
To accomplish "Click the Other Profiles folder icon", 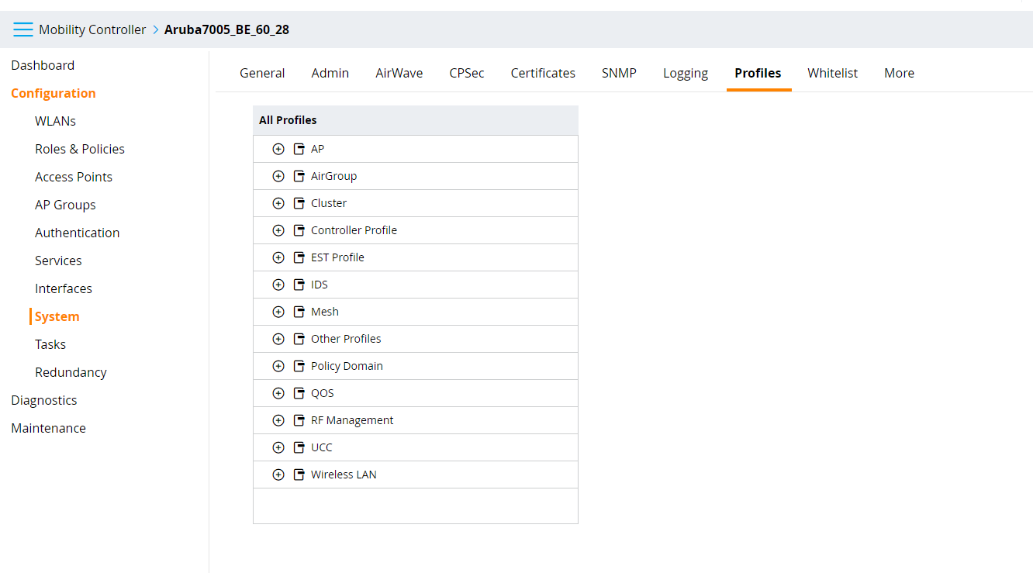I will coord(299,339).
